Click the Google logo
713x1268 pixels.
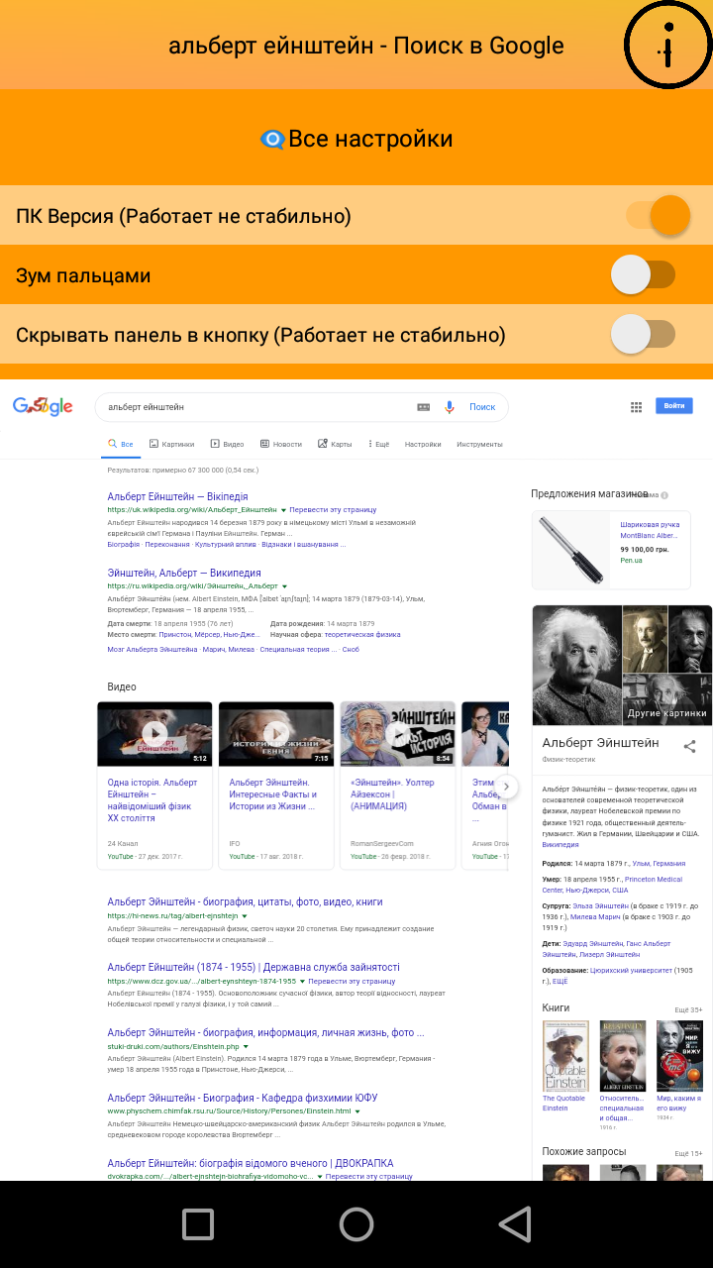point(43,406)
